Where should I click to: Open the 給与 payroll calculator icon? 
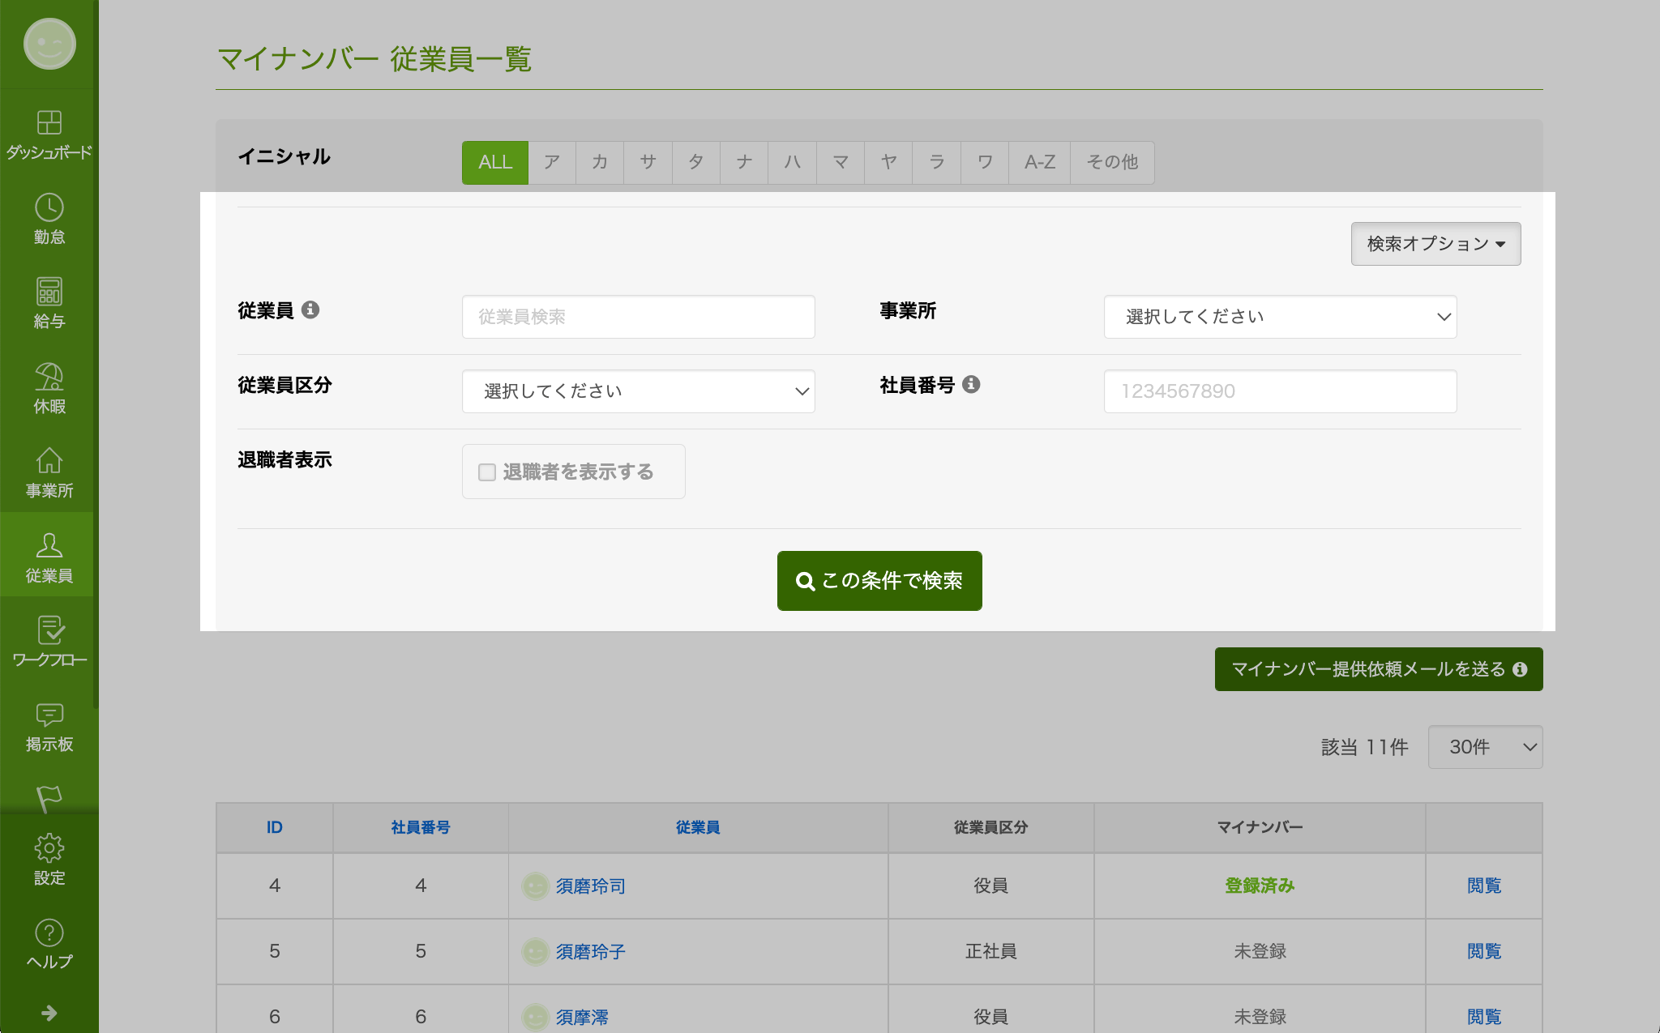(49, 292)
